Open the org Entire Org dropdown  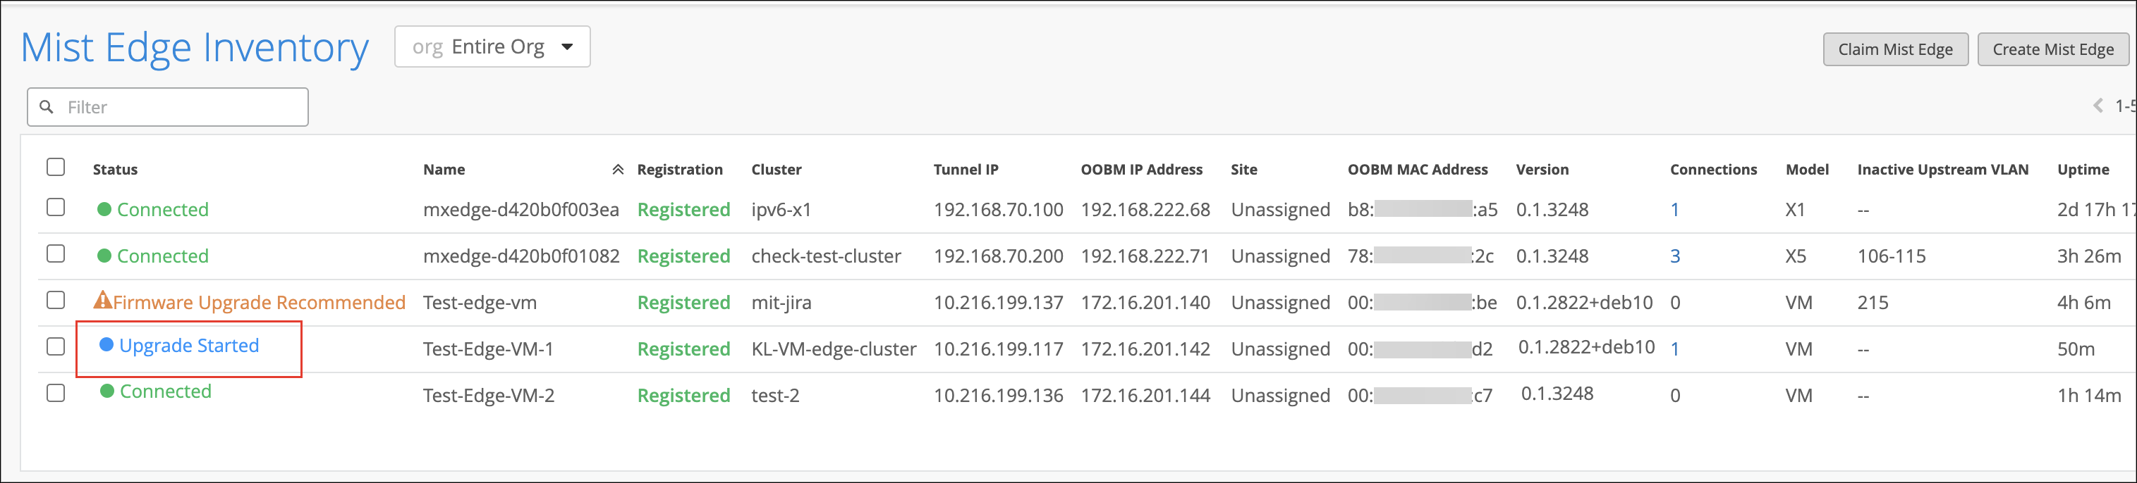(492, 47)
